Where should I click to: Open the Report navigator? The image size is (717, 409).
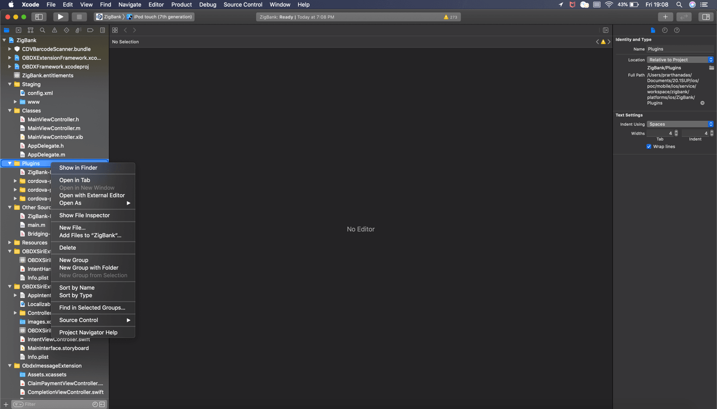[102, 30]
